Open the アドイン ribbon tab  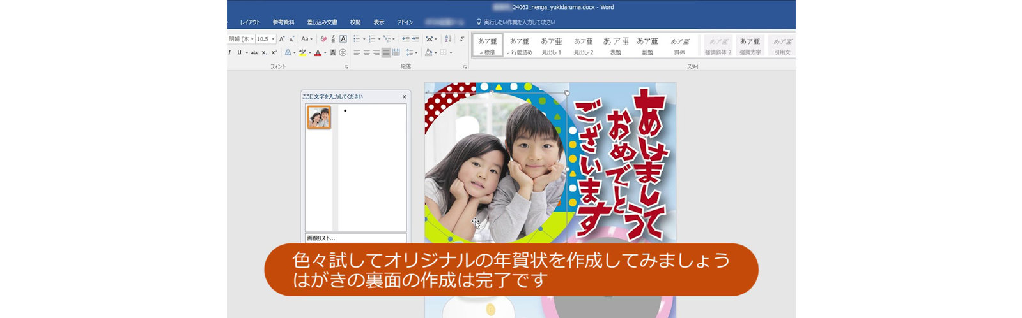(x=405, y=22)
